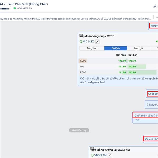Image resolution: width=158 pixels, height=158 pixels.
Task: Select the buy price 141.90
Action: 122,67
